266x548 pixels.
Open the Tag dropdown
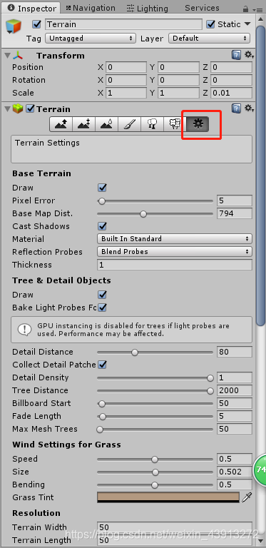point(91,38)
